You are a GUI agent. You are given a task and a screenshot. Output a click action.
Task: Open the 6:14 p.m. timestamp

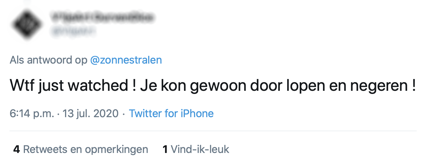coord(32,113)
